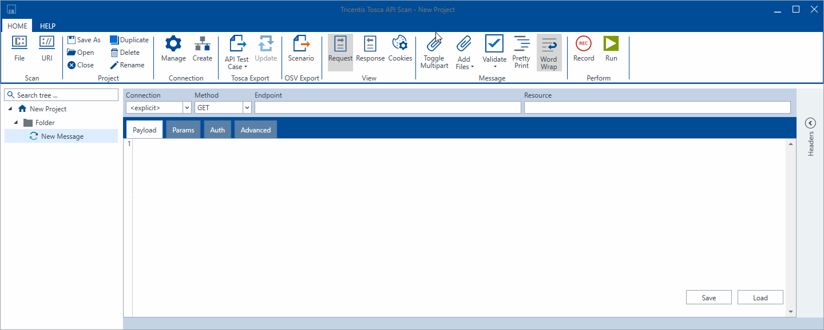The height and width of the screenshot is (330, 824).
Task: Switch to the HELP ribbon tab
Action: (x=48, y=26)
